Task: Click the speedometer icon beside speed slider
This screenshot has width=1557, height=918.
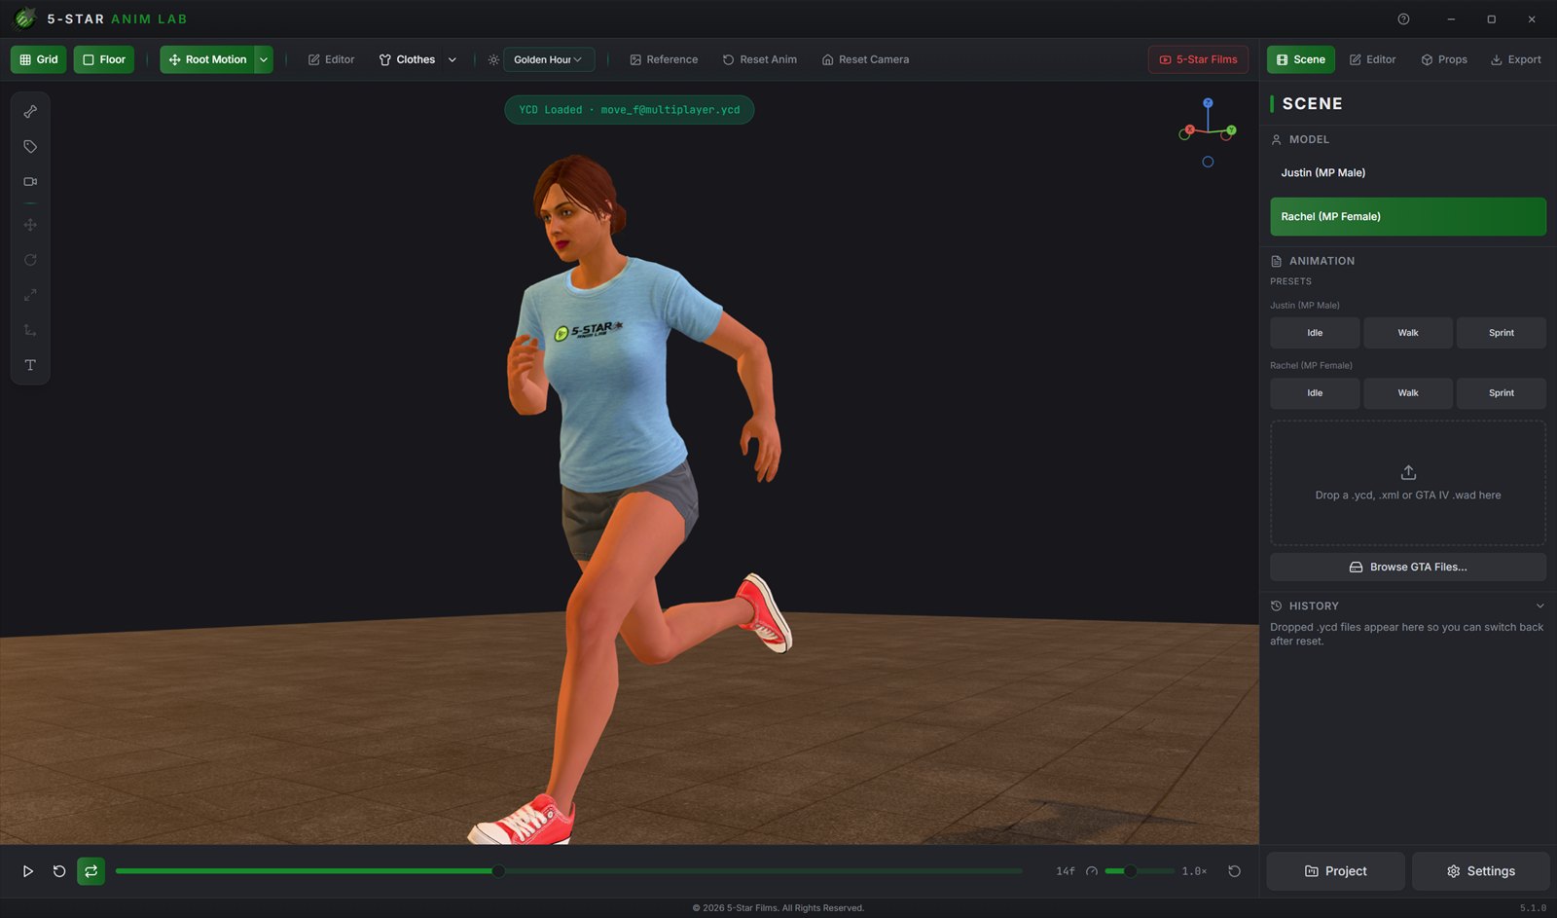Action: [1092, 871]
